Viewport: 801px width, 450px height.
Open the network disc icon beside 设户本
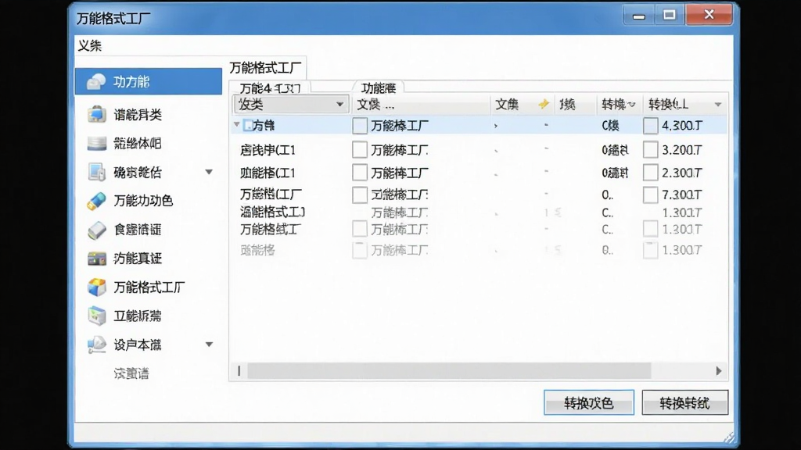pos(96,345)
